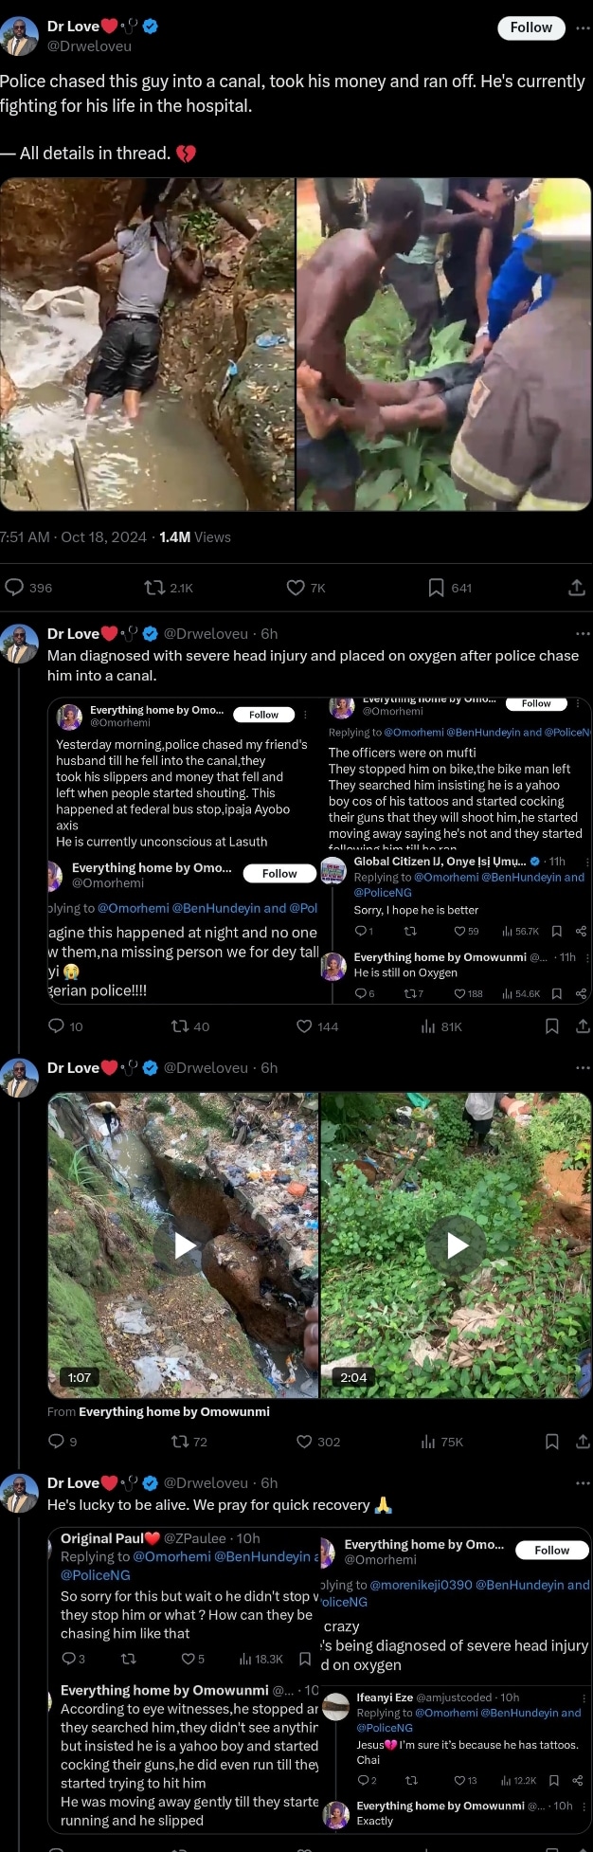View analytics of reply with 81K views

[428, 1026]
